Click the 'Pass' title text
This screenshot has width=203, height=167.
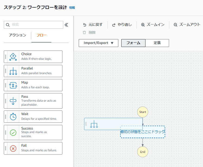point(25,96)
